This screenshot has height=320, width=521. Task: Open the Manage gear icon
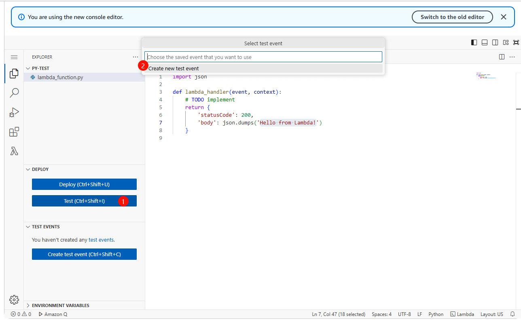14,299
